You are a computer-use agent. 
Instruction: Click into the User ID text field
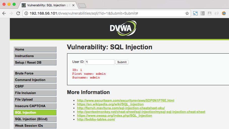[x=100, y=62]
